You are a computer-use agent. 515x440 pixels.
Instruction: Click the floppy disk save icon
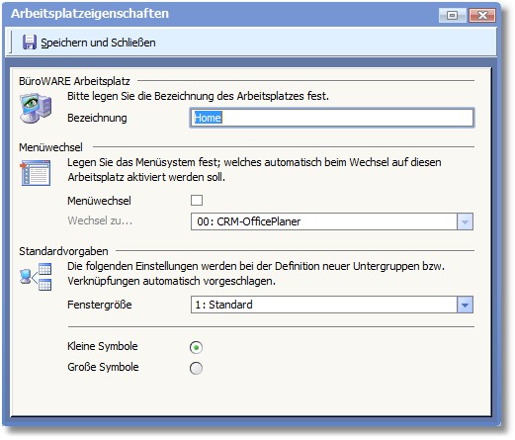click(30, 43)
